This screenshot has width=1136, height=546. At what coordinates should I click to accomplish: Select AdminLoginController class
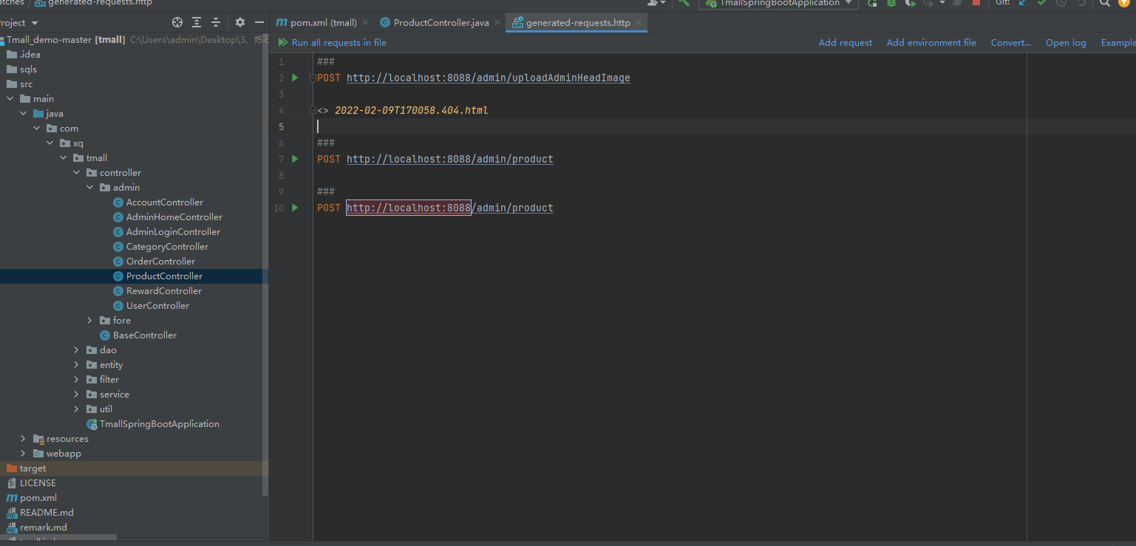pos(173,232)
